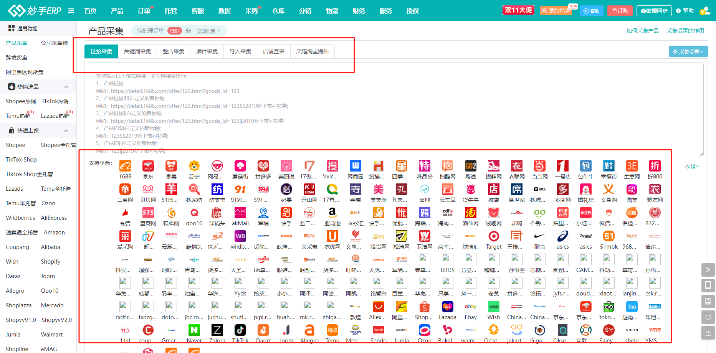Open 如何采集产品 help link
This screenshot has height=353, width=716.
tap(642, 31)
